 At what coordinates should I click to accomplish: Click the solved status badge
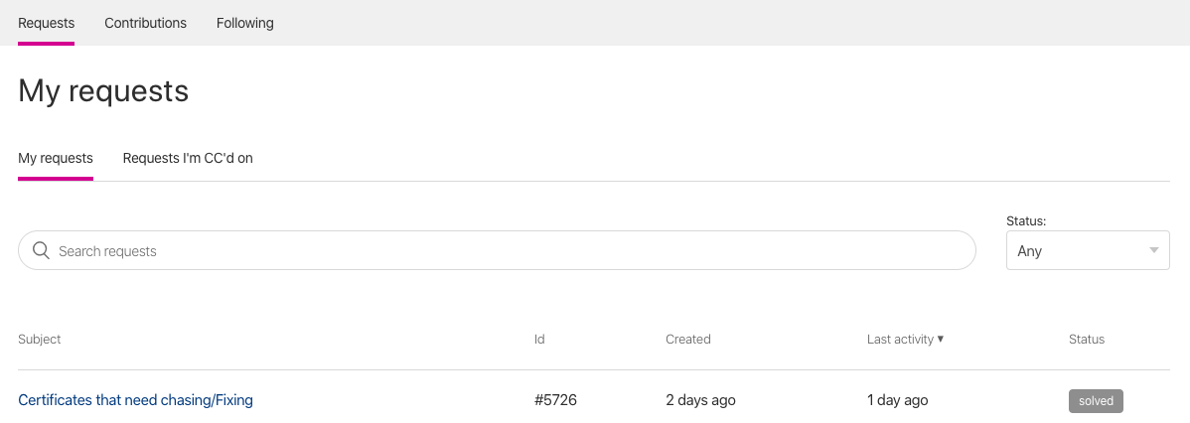tap(1096, 401)
